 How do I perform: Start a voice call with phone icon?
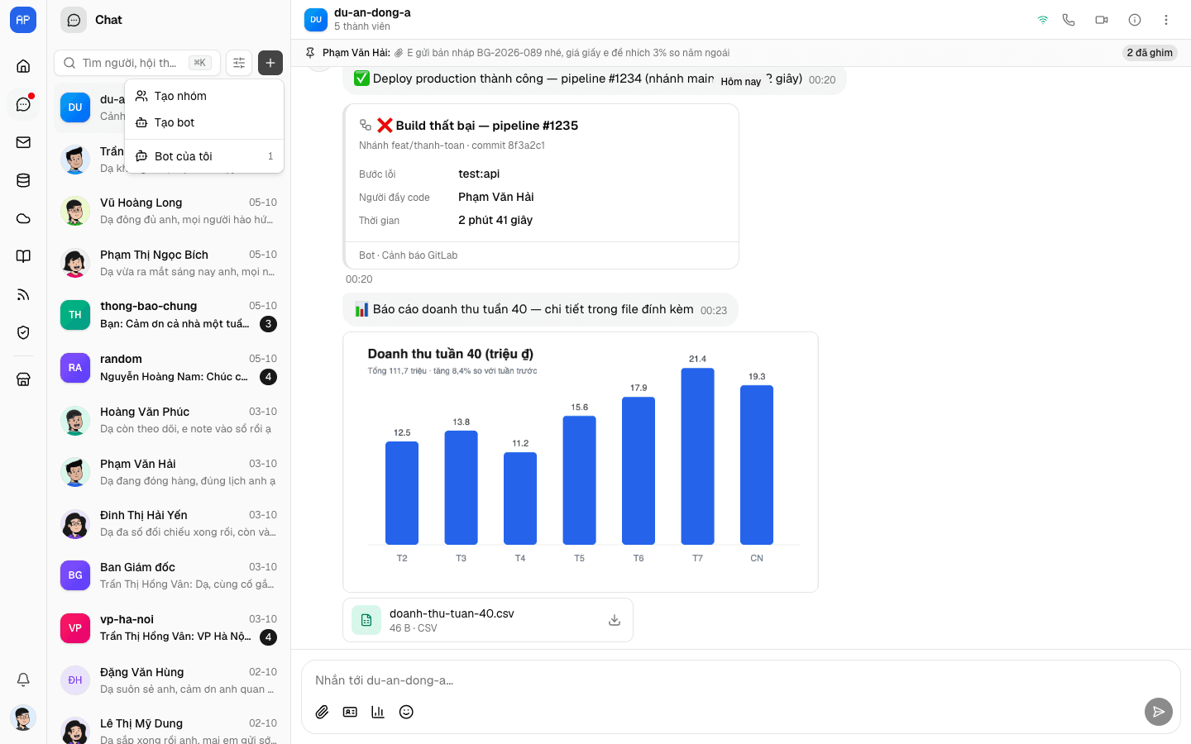click(1069, 20)
